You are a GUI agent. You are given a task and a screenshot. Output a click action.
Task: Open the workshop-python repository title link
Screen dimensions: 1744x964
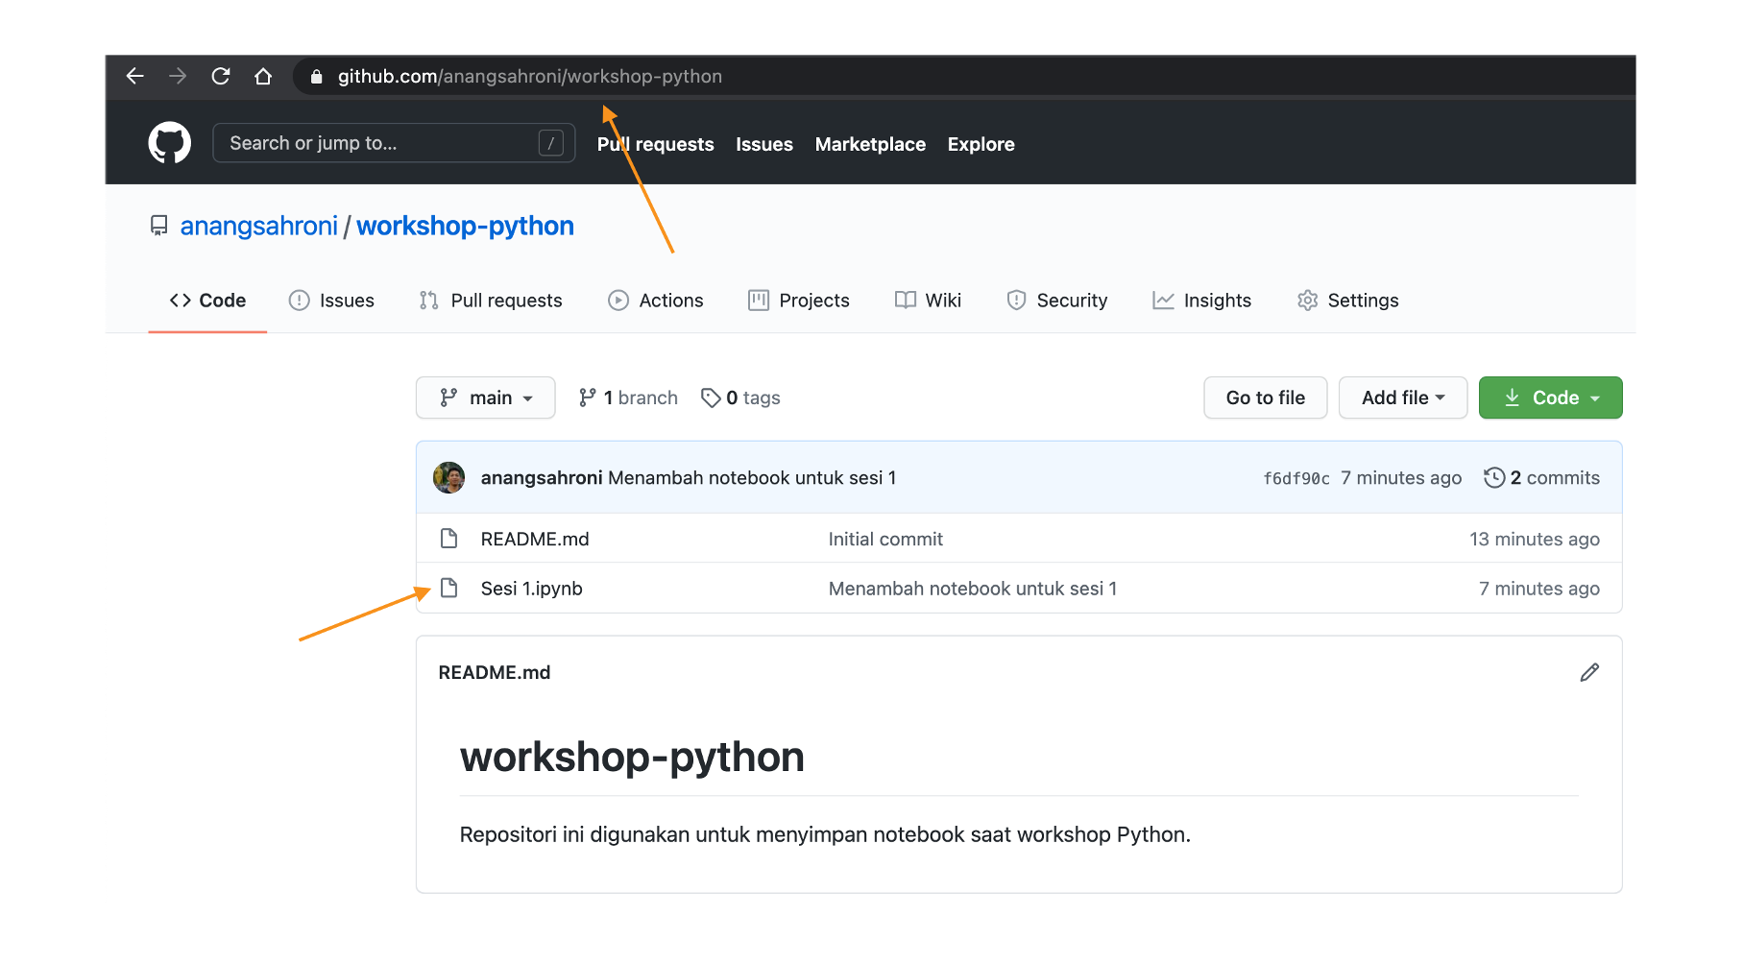coord(465,226)
